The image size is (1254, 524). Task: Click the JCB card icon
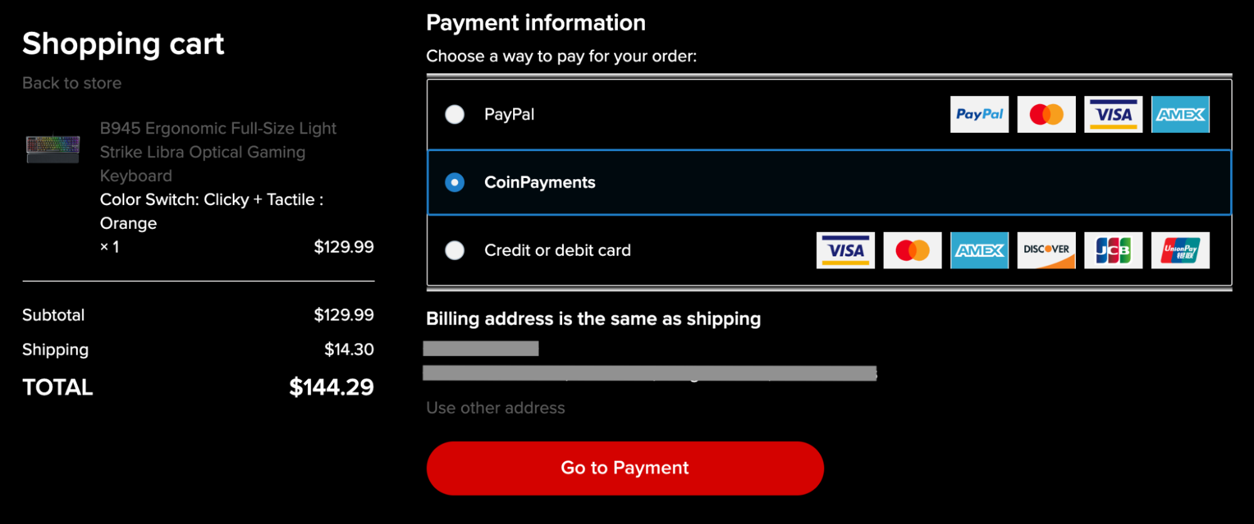click(1113, 250)
